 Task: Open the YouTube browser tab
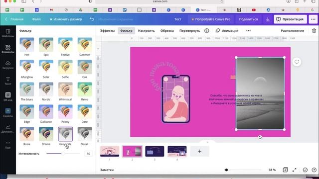[x=254, y=10]
